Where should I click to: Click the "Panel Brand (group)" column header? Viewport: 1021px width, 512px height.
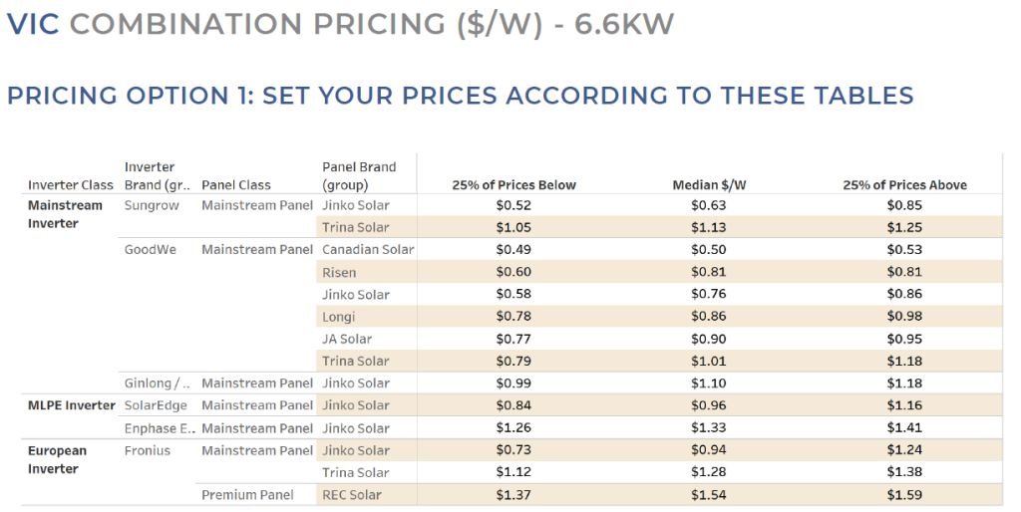[359, 175]
